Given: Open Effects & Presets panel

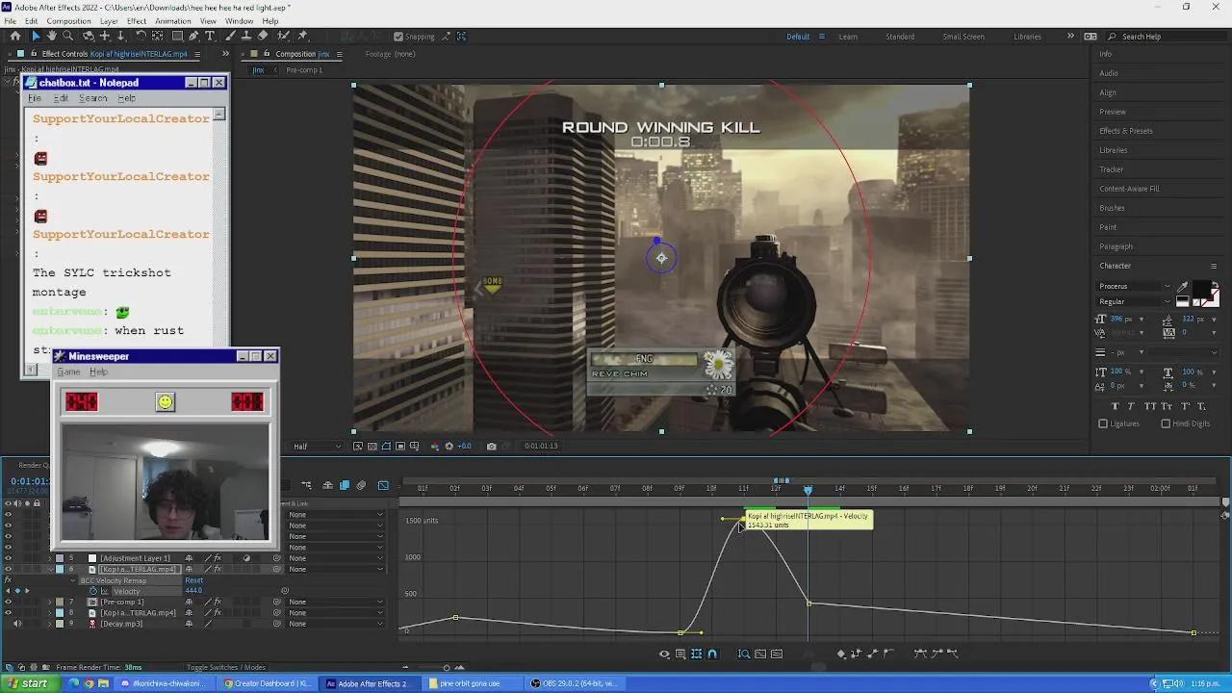Looking at the screenshot, I should 1125,131.
